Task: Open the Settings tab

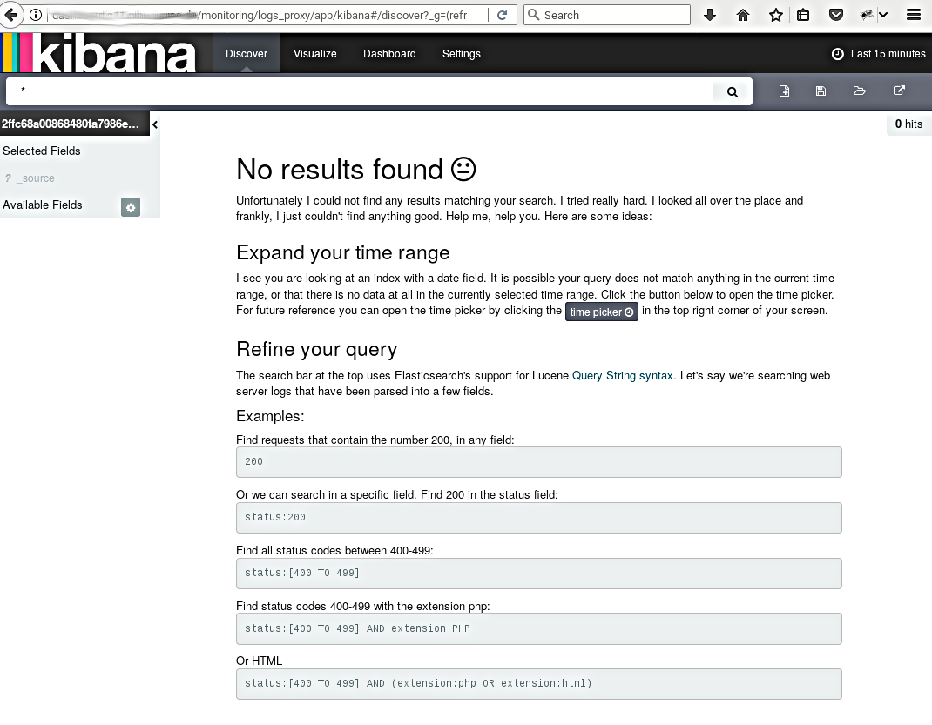Action: click(461, 54)
